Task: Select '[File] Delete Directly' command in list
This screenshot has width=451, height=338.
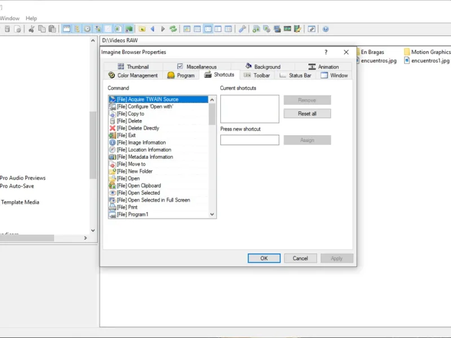Action: [x=158, y=128]
